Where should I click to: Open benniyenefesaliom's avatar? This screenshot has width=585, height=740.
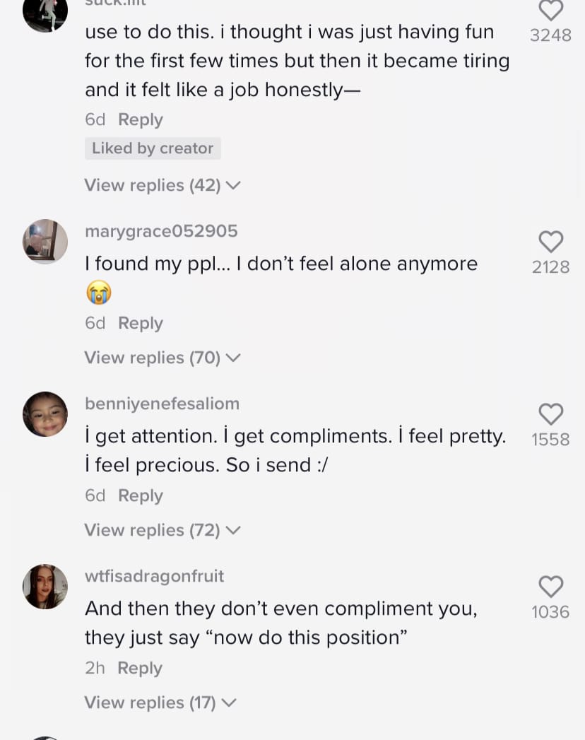45,414
